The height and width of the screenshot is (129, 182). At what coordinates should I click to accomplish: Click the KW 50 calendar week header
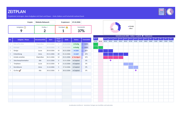click(131, 39)
